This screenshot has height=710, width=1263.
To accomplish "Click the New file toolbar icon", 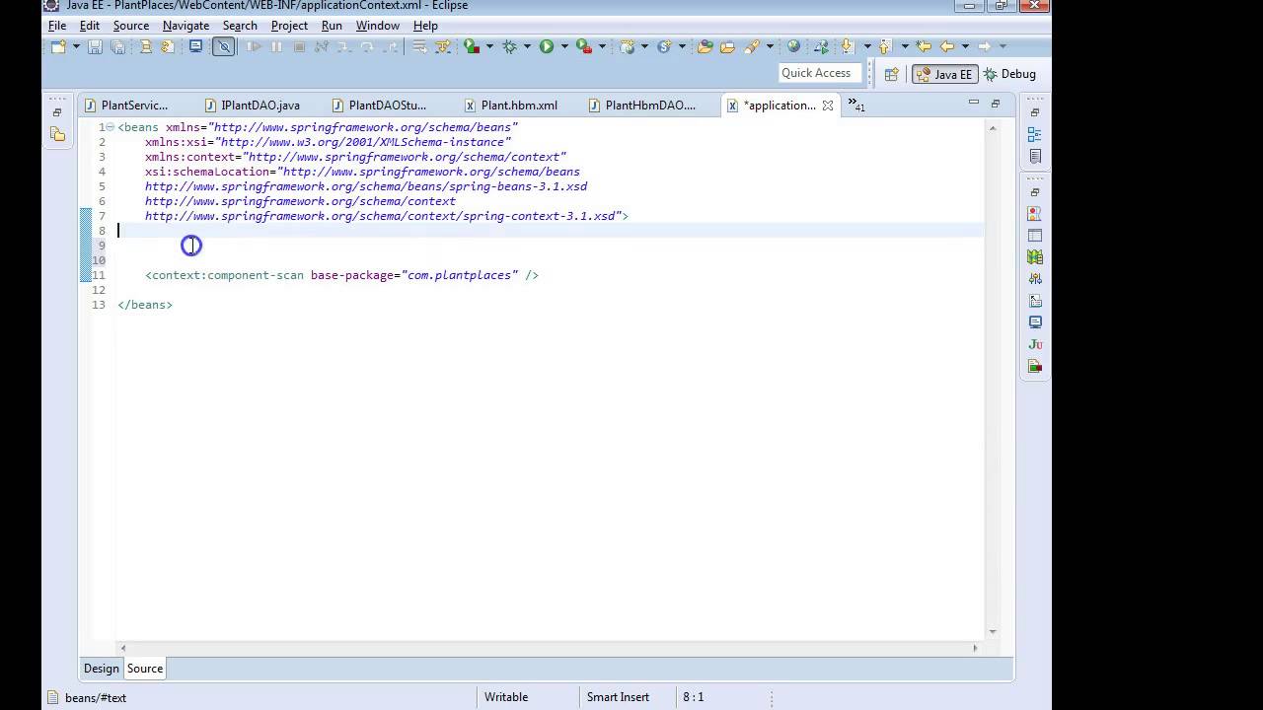I will click(58, 46).
